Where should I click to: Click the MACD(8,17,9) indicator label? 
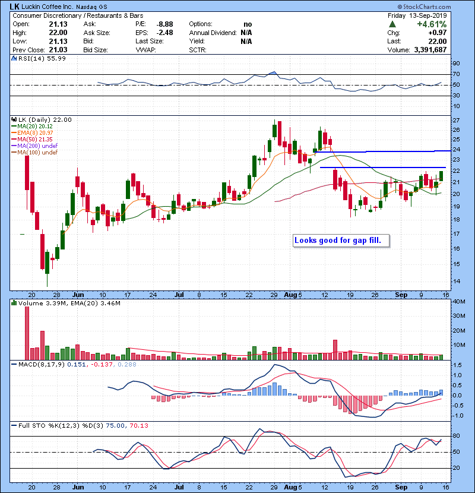coord(42,365)
